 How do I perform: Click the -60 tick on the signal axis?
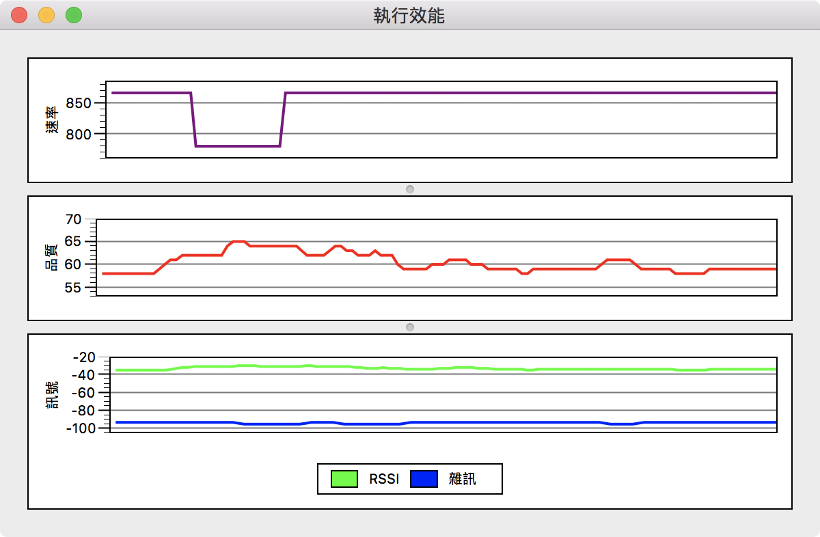pos(84,392)
